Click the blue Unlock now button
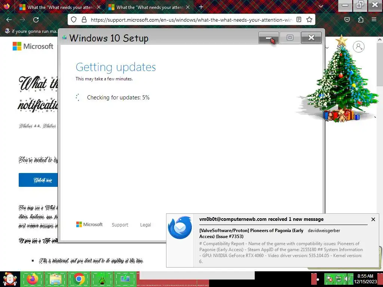383x287 pixels. click(x=39, y=180)
